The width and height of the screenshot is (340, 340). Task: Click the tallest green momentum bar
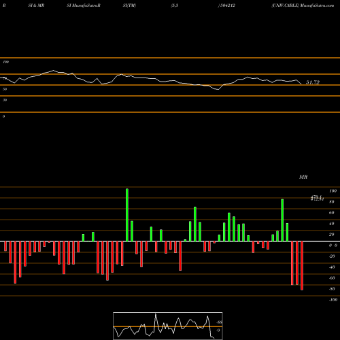coord(127,215)
